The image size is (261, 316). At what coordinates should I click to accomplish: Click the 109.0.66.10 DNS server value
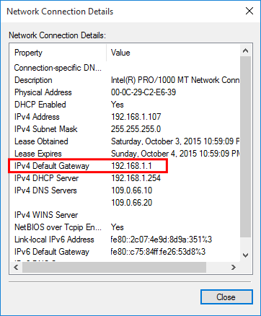132,190
